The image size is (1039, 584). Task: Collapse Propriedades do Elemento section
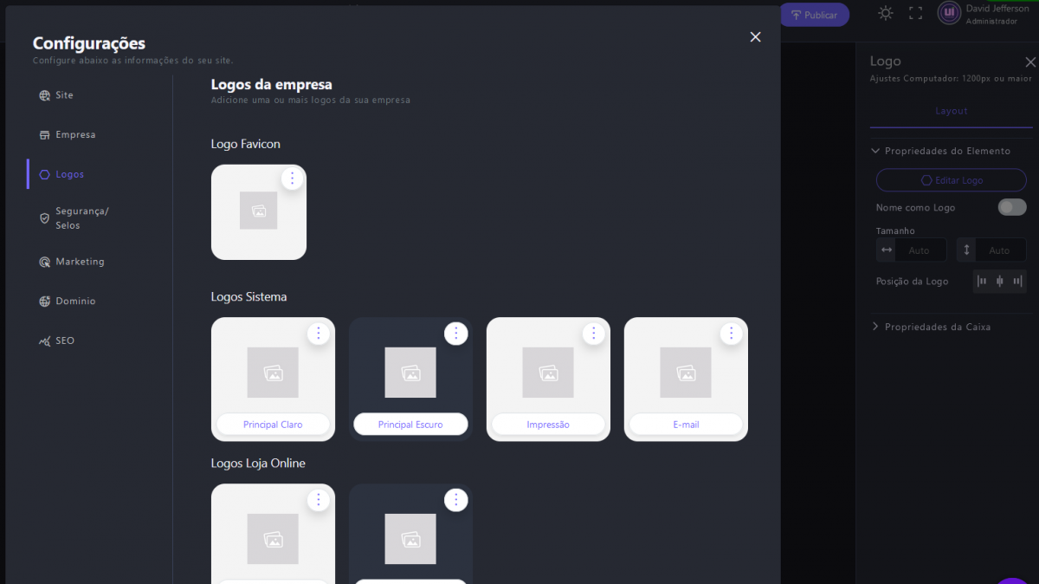click(875, 151)
